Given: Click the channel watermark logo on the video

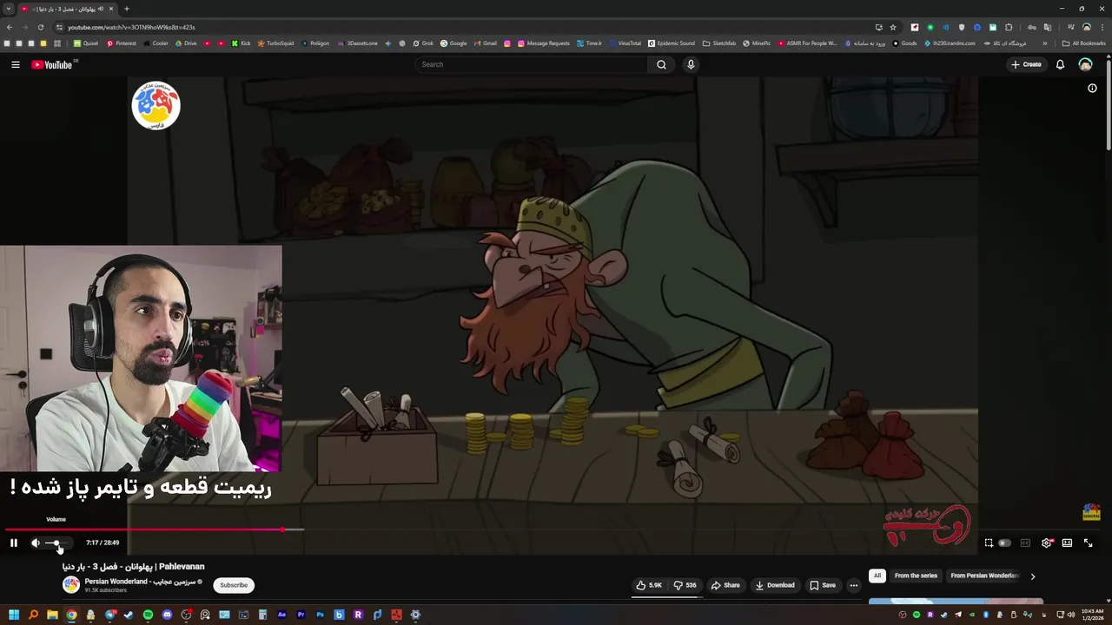Looking at the screenshot, I should 1091,512.
